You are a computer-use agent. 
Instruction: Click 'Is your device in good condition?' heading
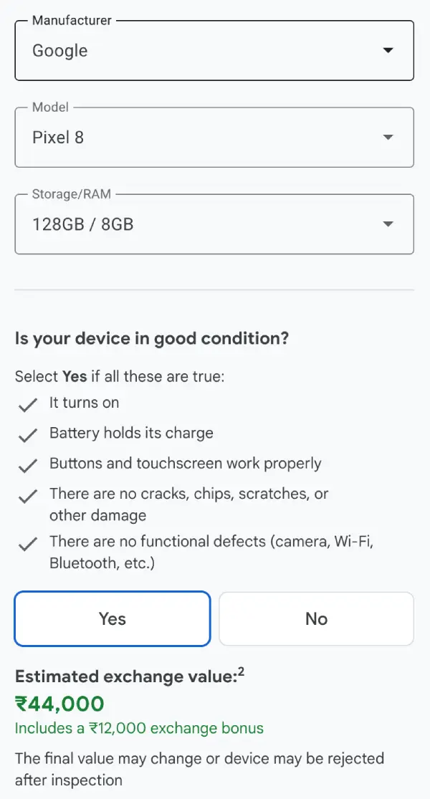151,338
